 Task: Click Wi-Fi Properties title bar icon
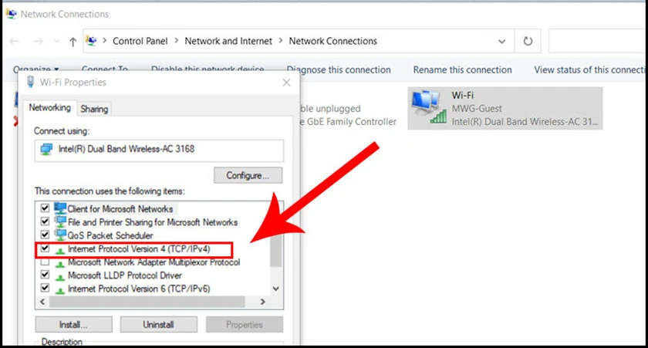tap(30, 82)
